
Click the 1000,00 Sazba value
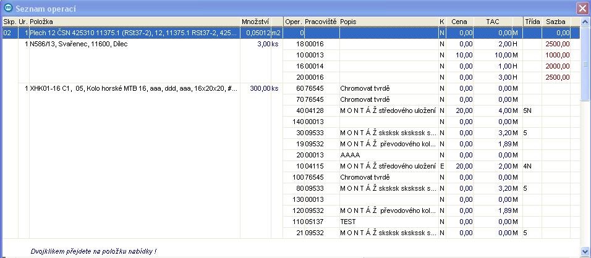[x=557, y=55]
